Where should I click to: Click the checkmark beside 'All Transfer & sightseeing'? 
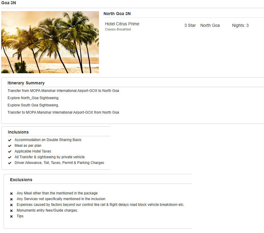click(x=10, y=157)
